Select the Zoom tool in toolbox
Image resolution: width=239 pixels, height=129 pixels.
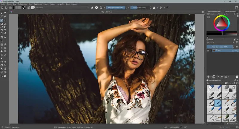coord(2,76)
